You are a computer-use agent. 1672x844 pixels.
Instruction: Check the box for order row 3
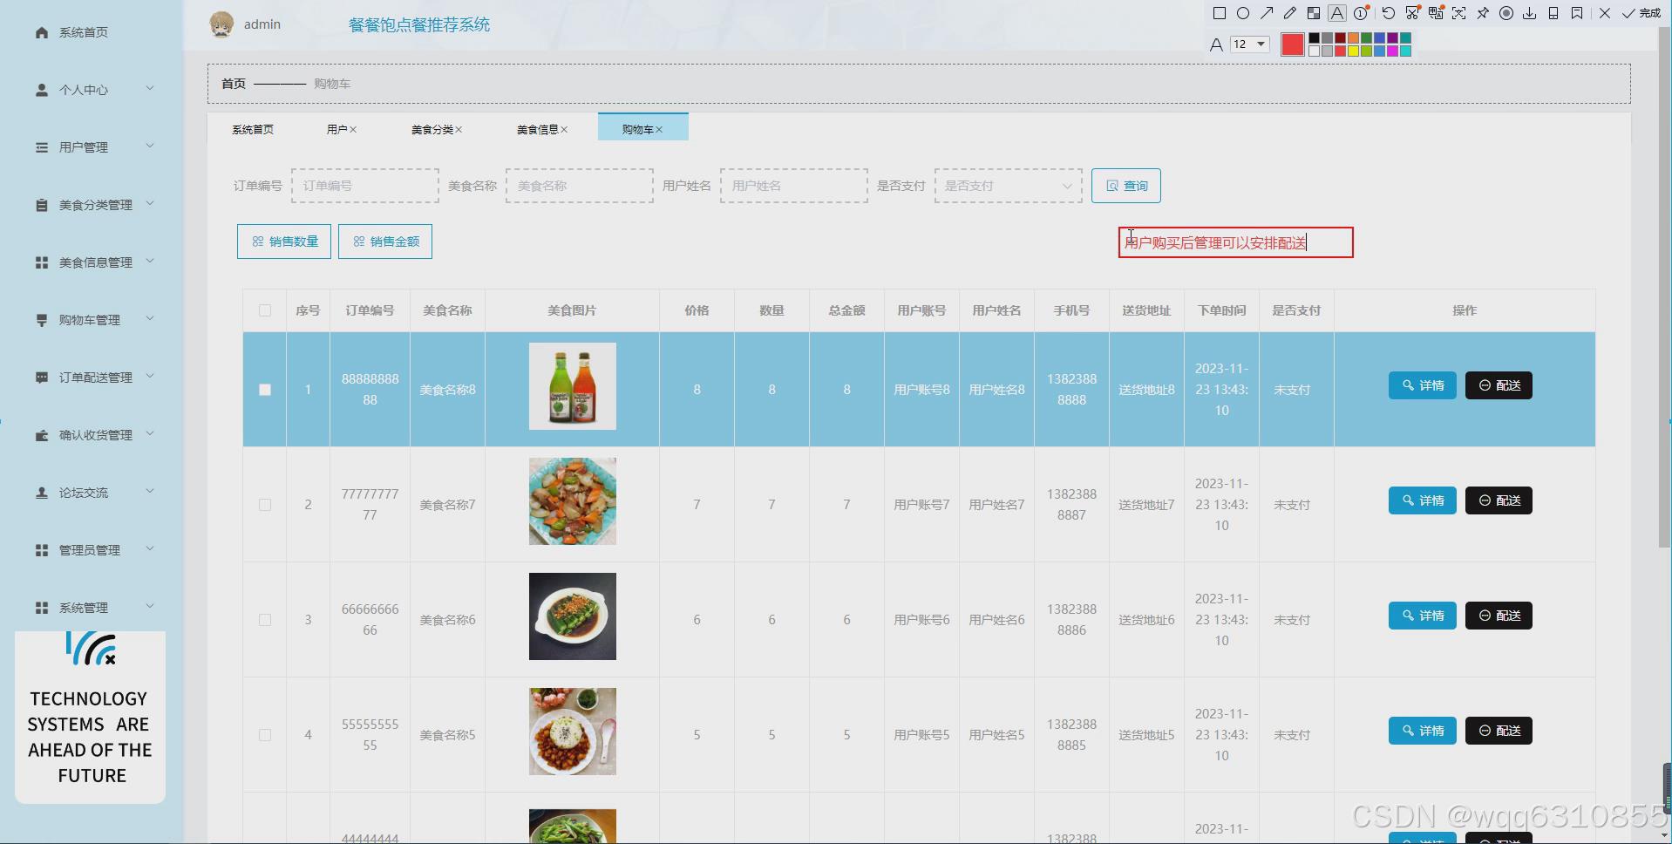click(x=265, y=620)
